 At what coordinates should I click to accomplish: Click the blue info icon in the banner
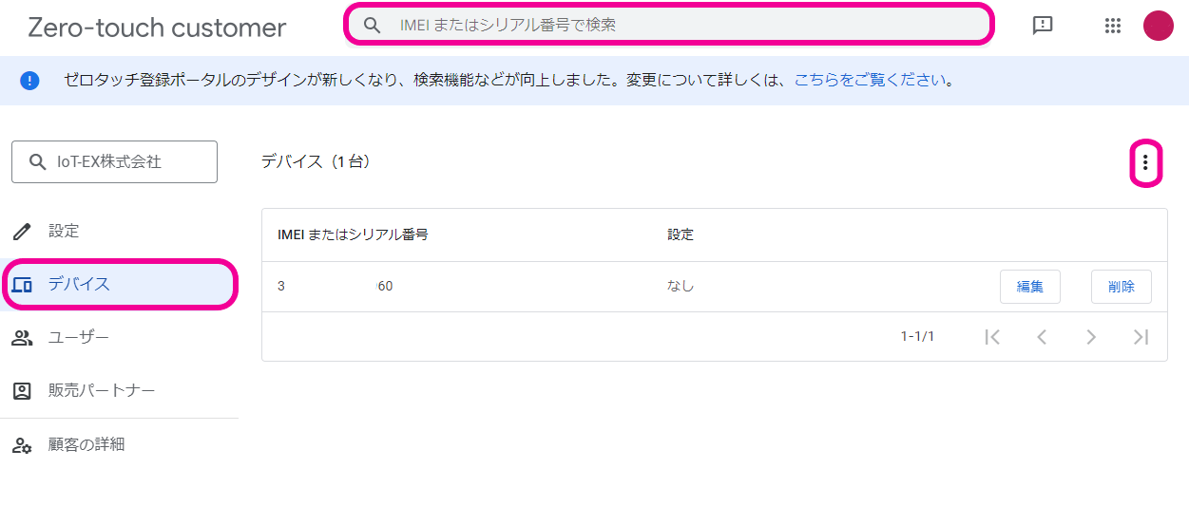coord(29,81)
